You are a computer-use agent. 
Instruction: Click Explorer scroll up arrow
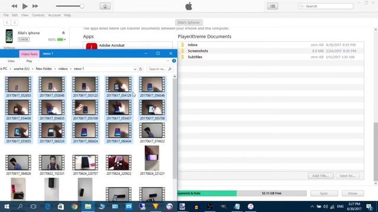pyautogui.click(x=175, y=77)
